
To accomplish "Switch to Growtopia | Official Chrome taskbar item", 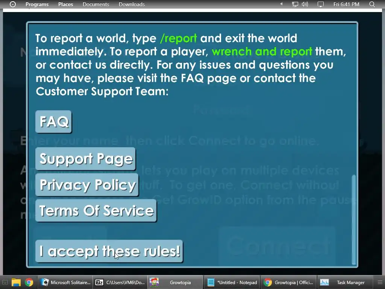I will 288,282.
